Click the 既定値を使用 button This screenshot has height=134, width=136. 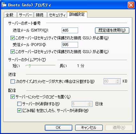pyautogui.click(x=112, y=30)
